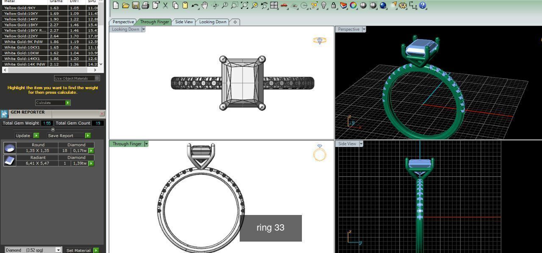Click green arrow beside 1,39tw
542x253 pixels.
91,163
